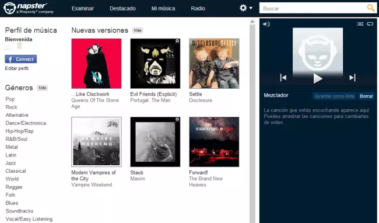
Task: Browse the Latin genre
Action: (11, 155)
